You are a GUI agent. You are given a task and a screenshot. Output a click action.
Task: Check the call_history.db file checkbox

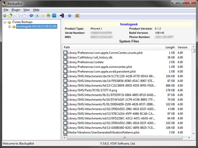coord(65,58)
